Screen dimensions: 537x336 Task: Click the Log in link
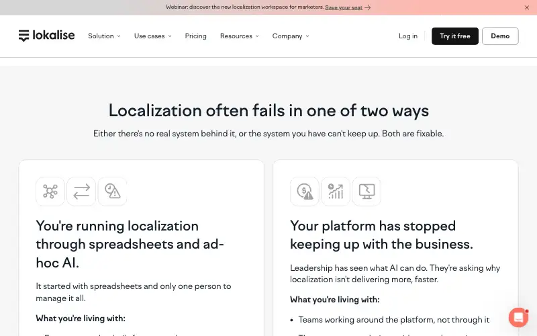click(408, 36)
